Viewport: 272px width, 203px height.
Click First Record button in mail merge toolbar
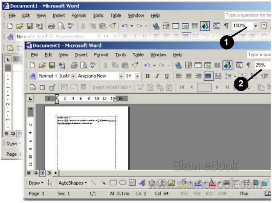tap(182, 87)
